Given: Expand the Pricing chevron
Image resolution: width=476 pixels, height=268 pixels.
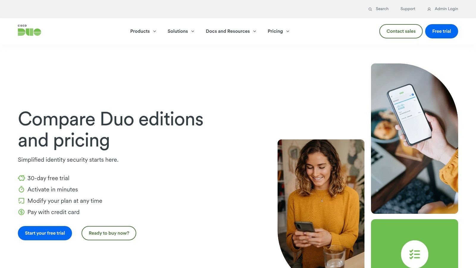Looking at the screenshot, I should tap(288, 31).
